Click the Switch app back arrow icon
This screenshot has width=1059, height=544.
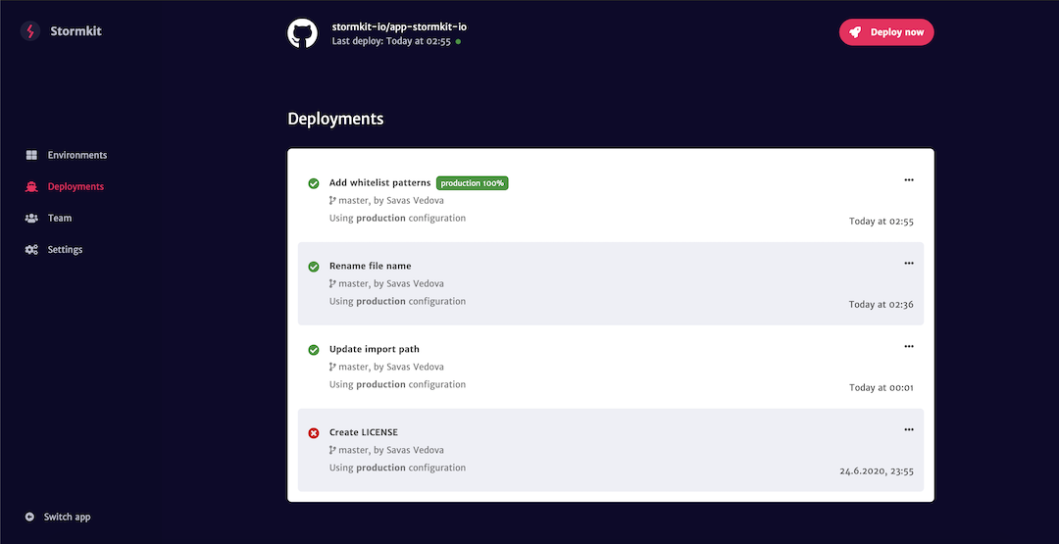tap(29, 517)
